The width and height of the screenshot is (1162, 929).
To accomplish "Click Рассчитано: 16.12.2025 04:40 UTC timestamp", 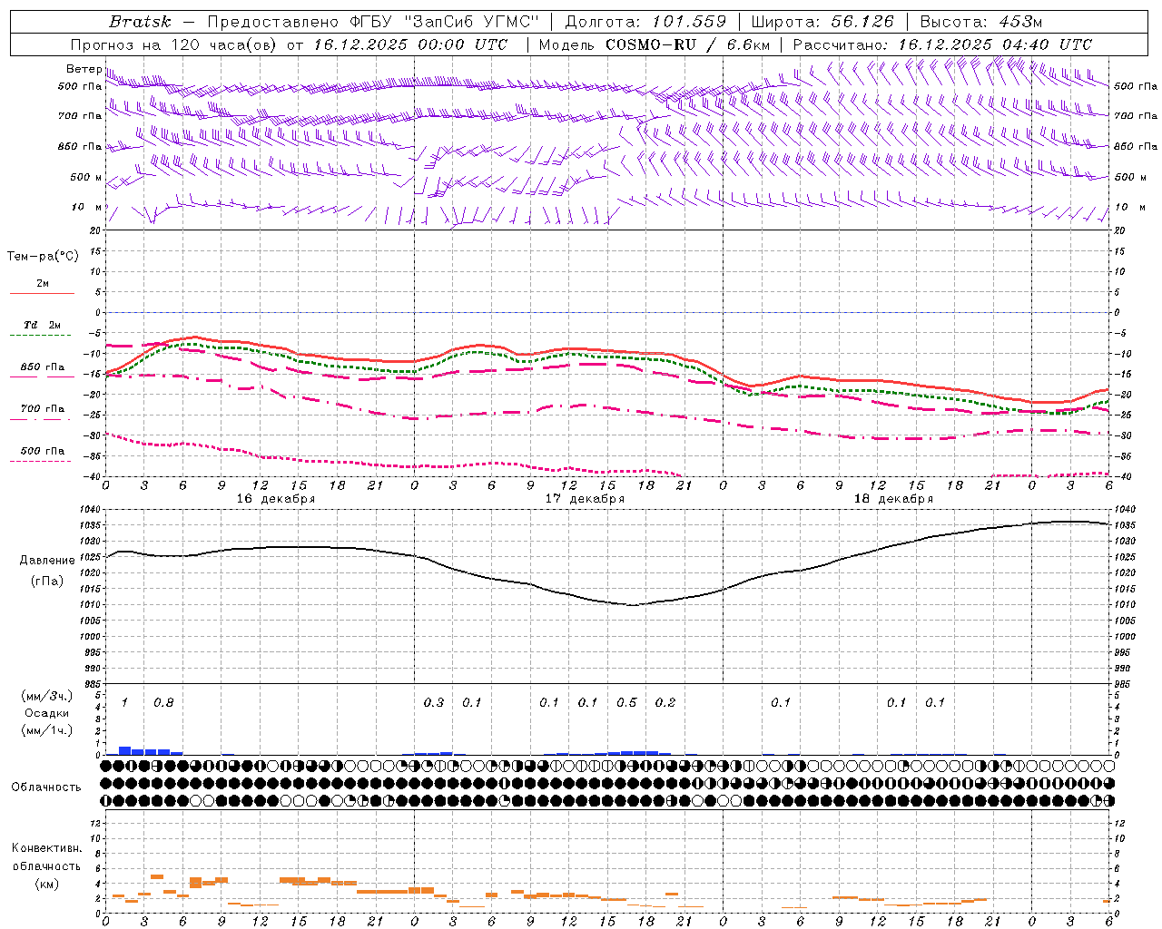I will (942, 44).
